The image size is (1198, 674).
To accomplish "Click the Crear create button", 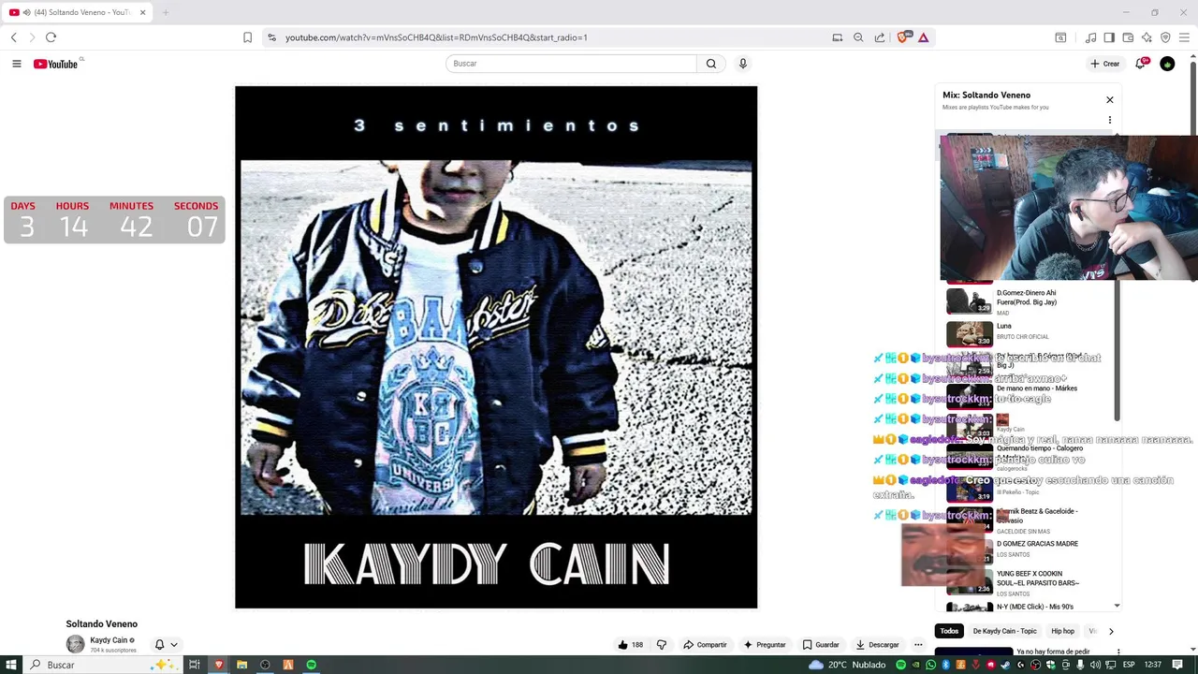I will pos(1105,64).
